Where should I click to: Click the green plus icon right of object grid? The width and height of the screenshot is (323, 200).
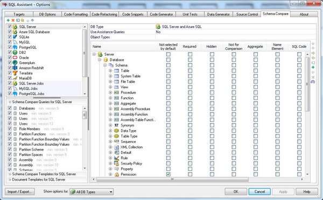click(313, 67)
